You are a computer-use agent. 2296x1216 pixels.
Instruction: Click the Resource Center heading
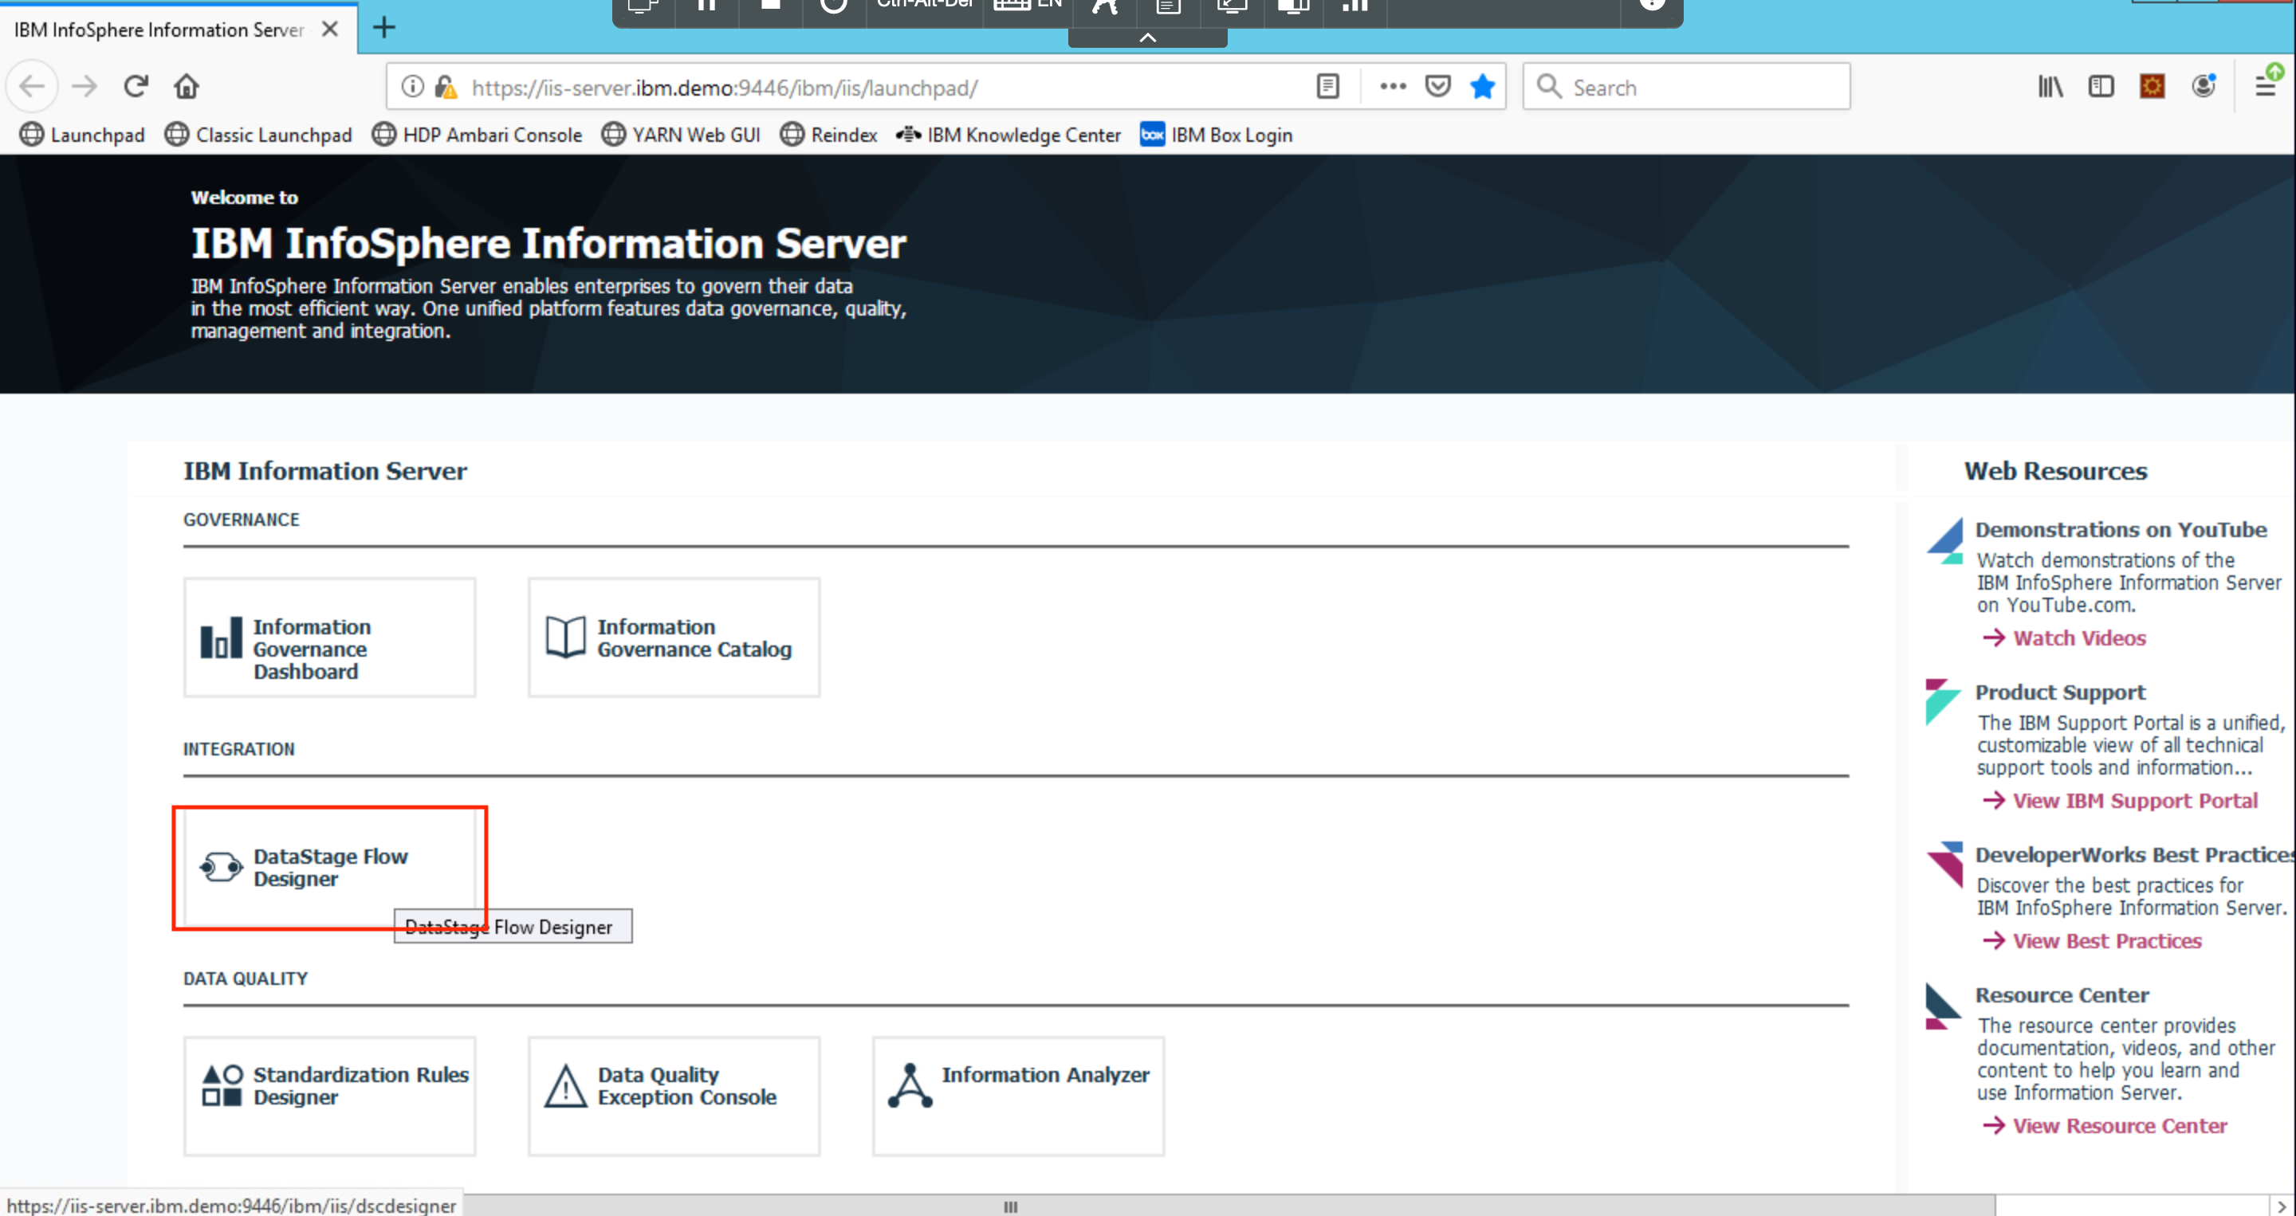tap(2062, 995)
